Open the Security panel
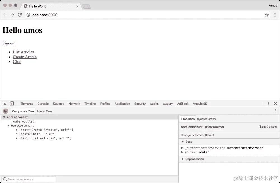This screenshot has width=280, height=183. pyautogui.click(x=140, y=104)
